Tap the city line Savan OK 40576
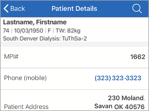Image resolution: width=149 pixels, height=111 pixels. click(120, 106)
